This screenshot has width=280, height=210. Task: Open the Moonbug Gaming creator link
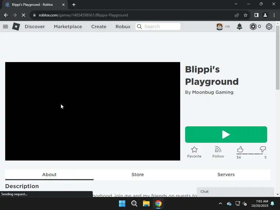tap(213, 92)
